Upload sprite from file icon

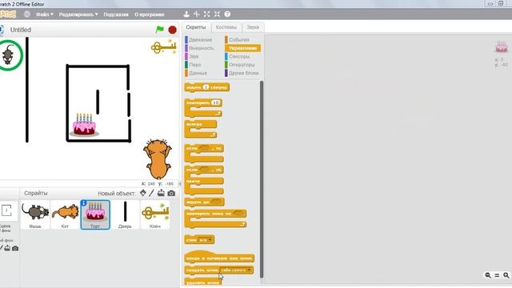(161, 193)
